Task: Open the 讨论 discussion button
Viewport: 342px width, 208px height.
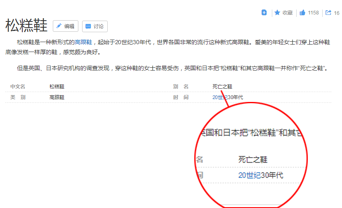Action: coord(94,26)
